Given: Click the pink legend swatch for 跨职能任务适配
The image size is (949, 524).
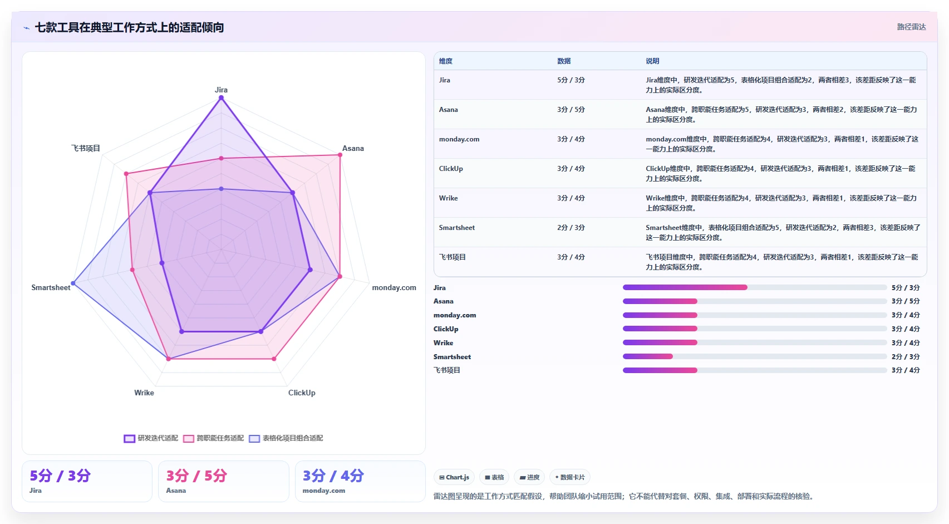Looking at the screenshot, I should click(189, 439).
